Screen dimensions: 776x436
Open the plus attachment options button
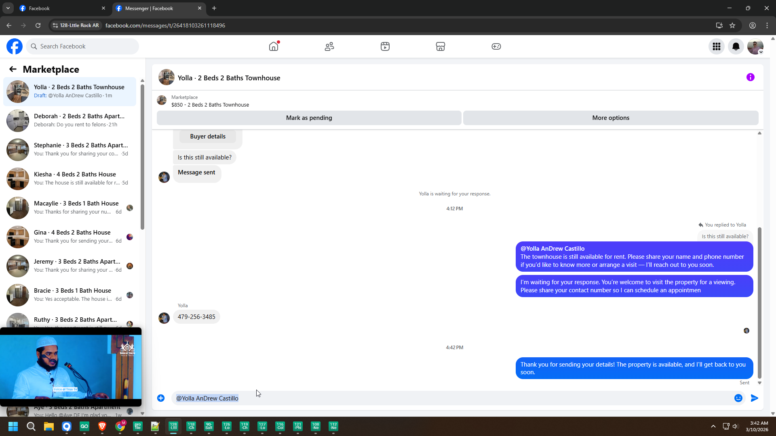[161, 398]
